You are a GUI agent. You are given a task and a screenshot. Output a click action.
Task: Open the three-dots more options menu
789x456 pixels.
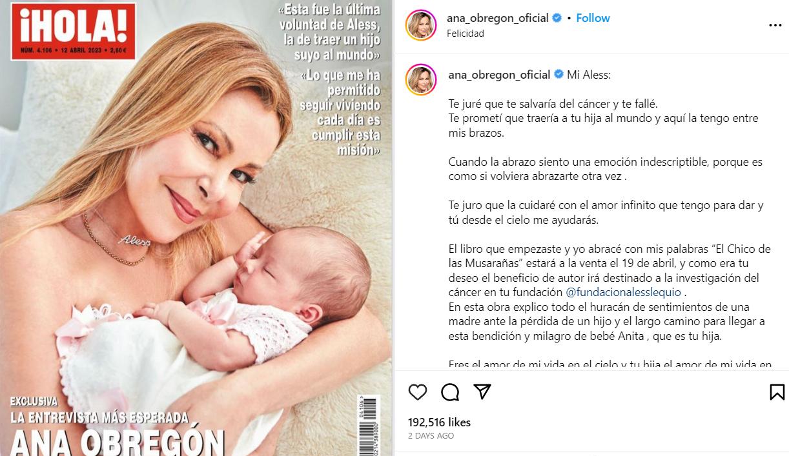click(x=775, y=25)
